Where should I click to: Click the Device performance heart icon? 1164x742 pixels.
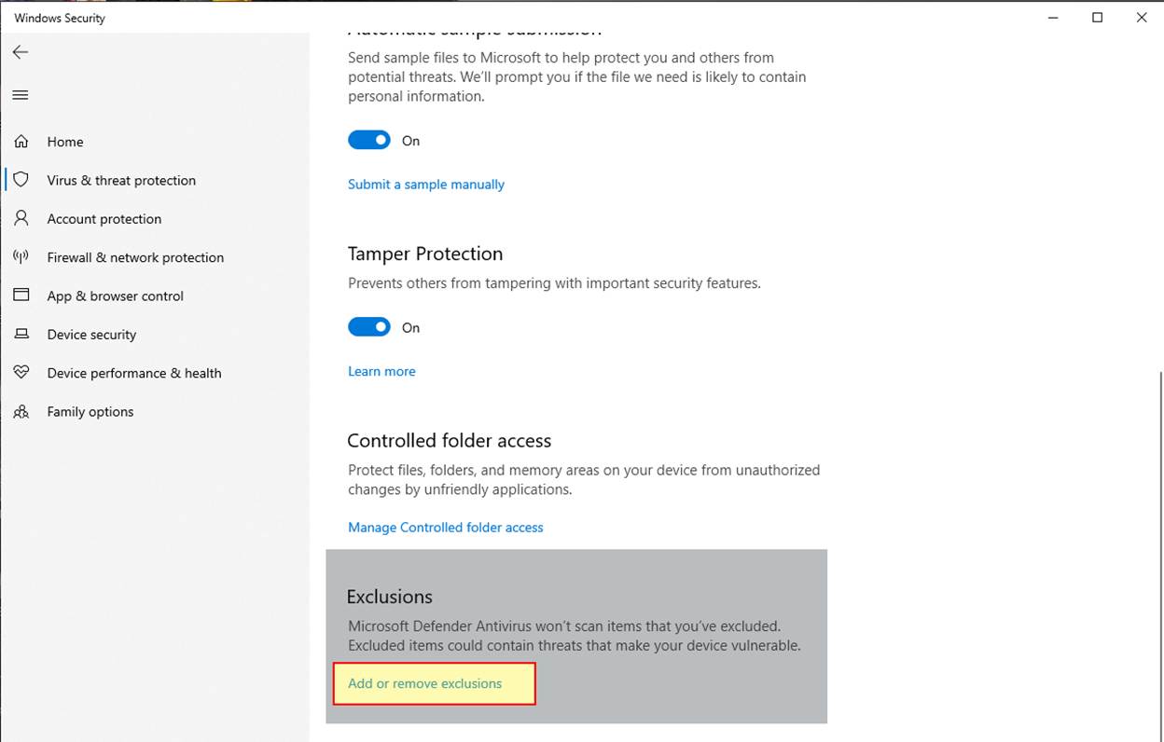coord(21,373)
